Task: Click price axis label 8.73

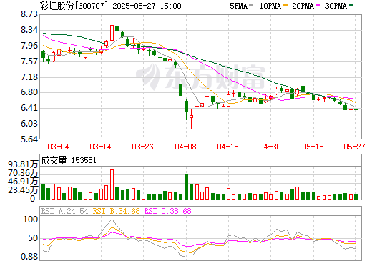Action: pyautogui.click(x=29, y=14)
